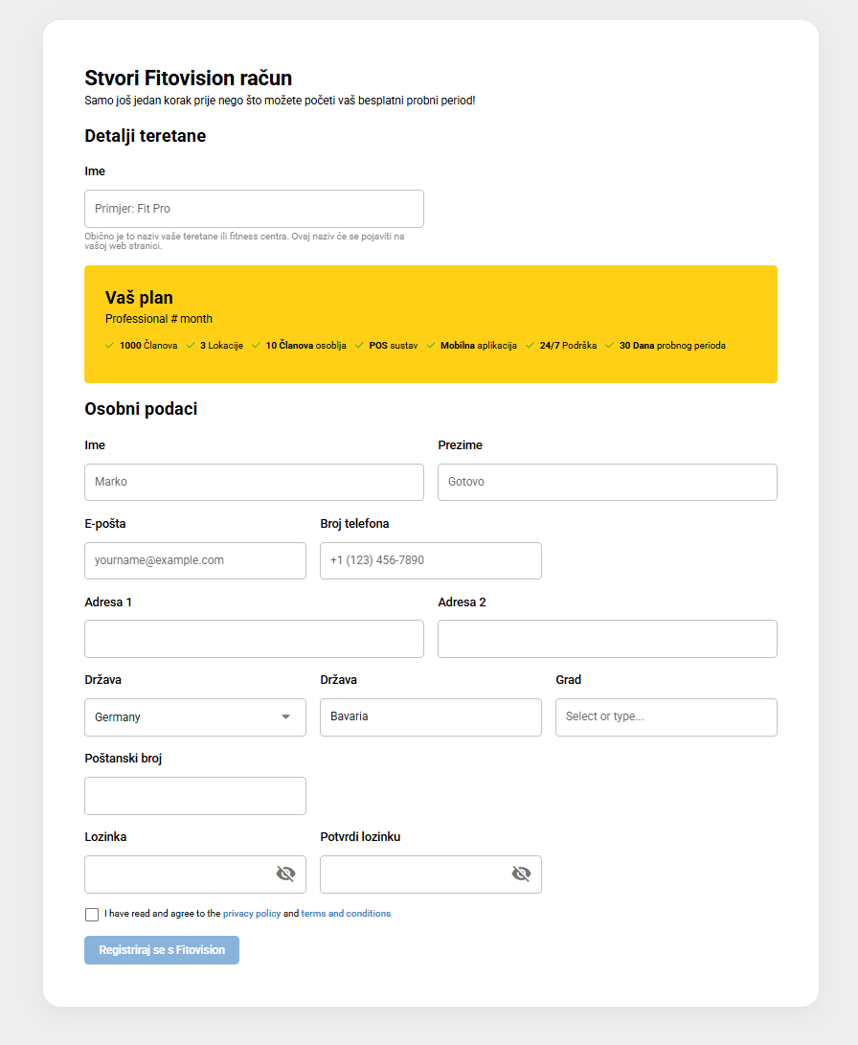Image resolution: width=858 pixels, height=1045 pixels.
Task: Click the Adresa 1 input field
Action: pos(254,639)
